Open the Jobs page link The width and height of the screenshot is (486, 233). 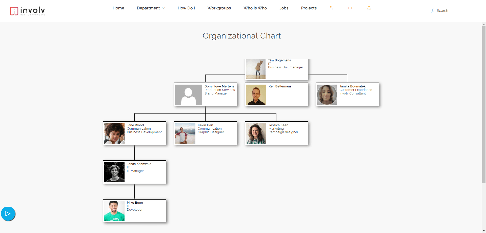(284, 8)
